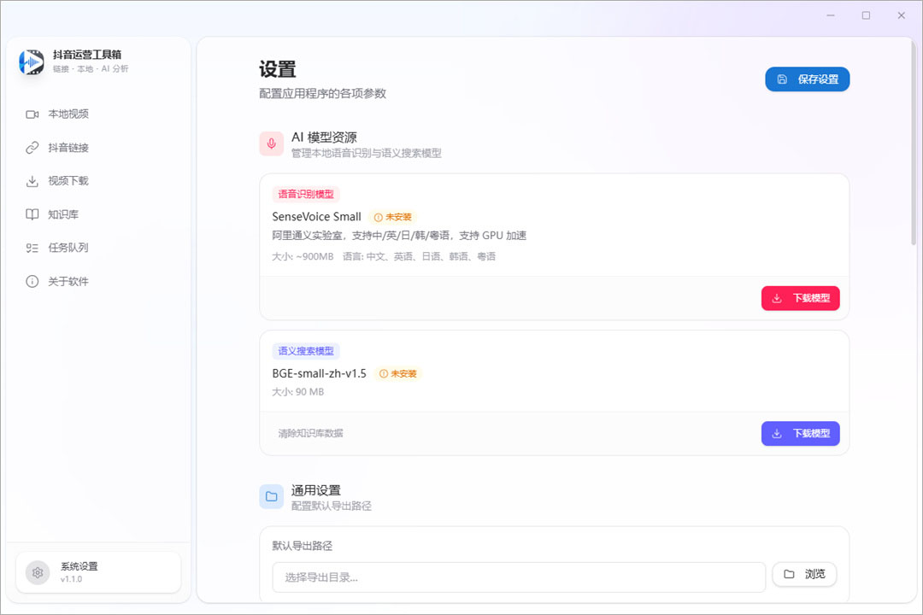The image size is (923, 615).
Task: Select the 语音识别模型 badge label
Action: point(305,194)
